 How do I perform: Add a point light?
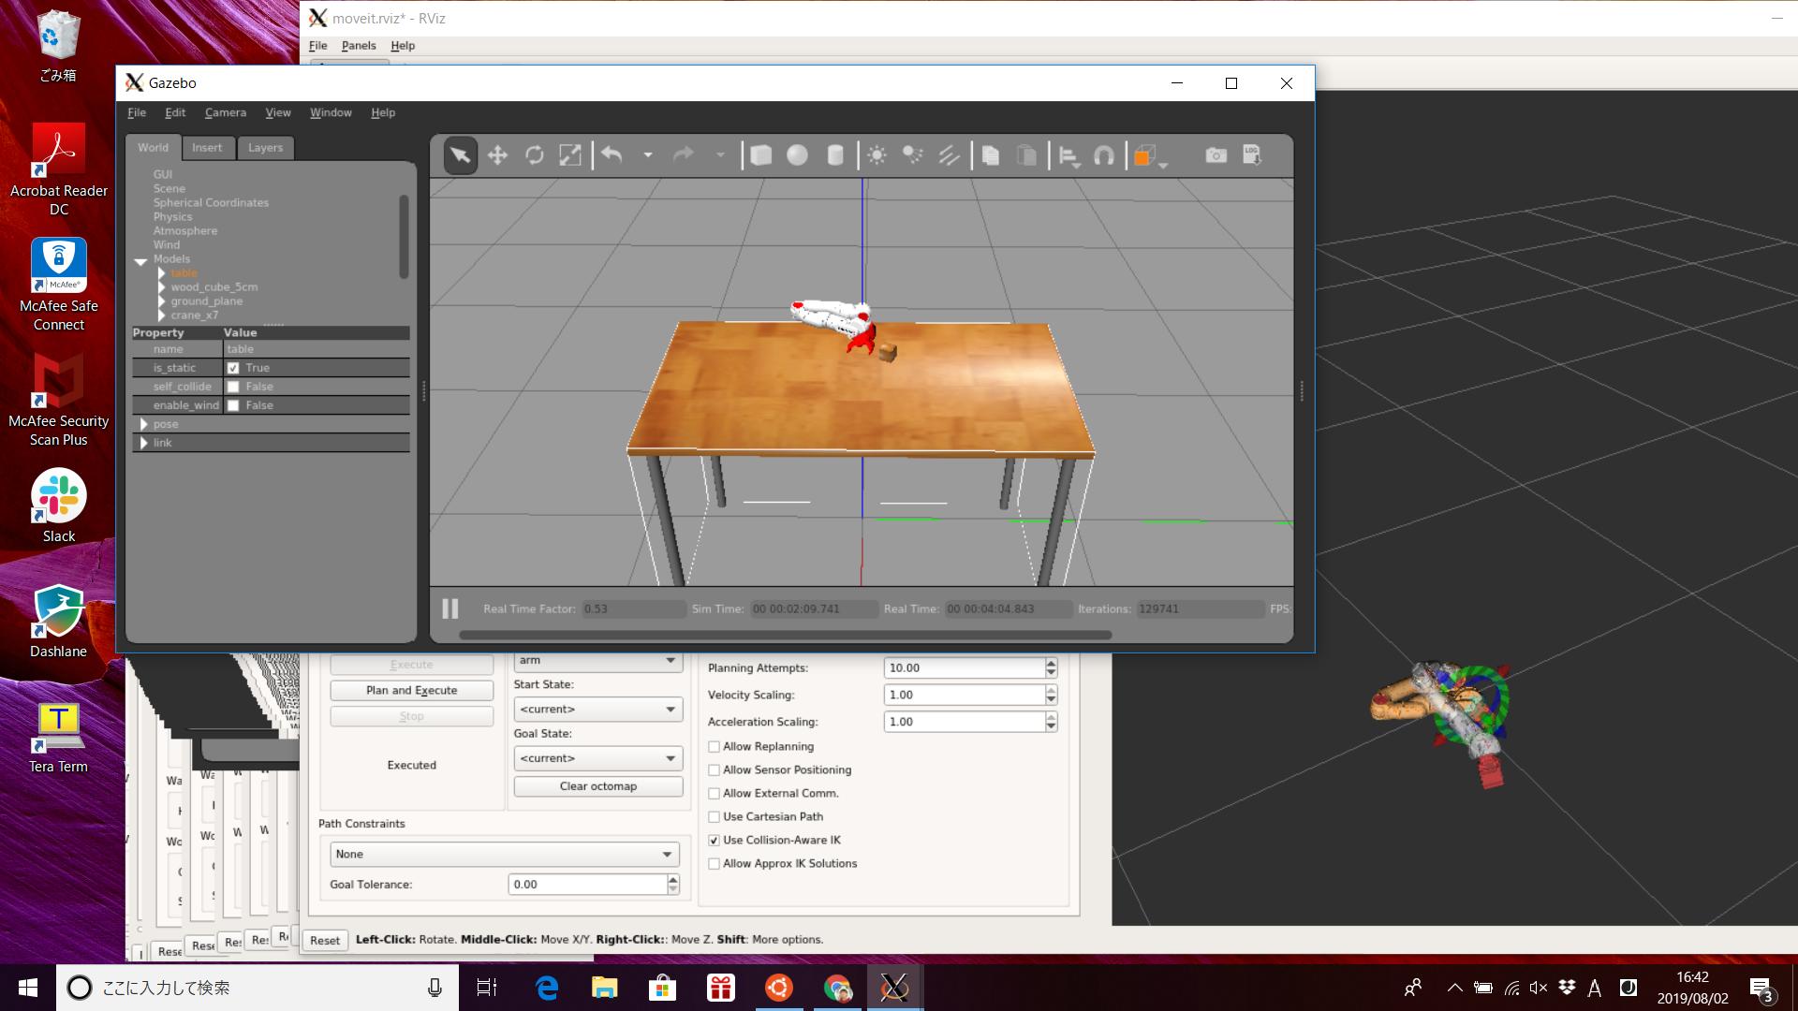click(x=877, y=155)
